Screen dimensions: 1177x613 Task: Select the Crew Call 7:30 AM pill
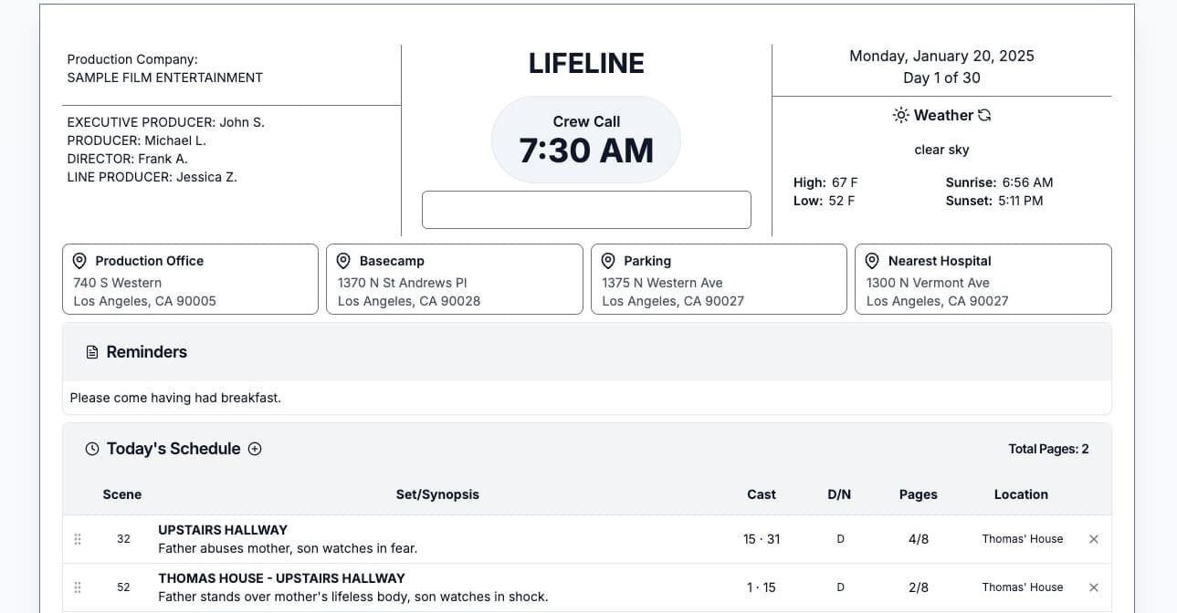coord(585,139)
